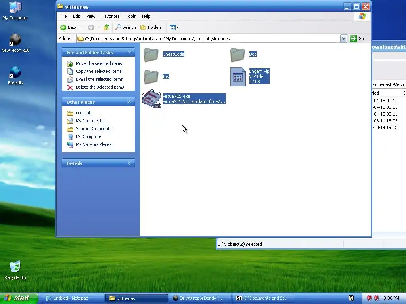Screen dimensions: 406x304
Task: Open the Favorites menu
Action: [x=111, y=16]
